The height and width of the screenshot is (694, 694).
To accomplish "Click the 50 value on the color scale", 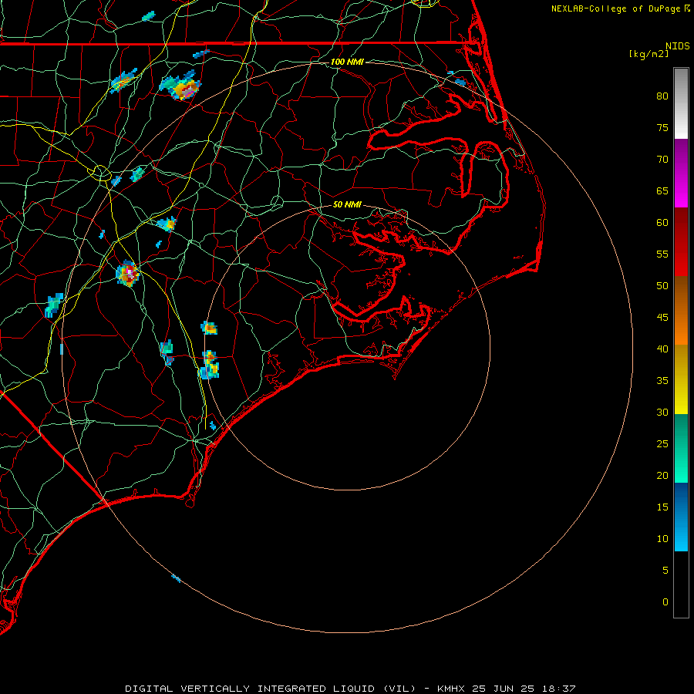I will point(662,286).
